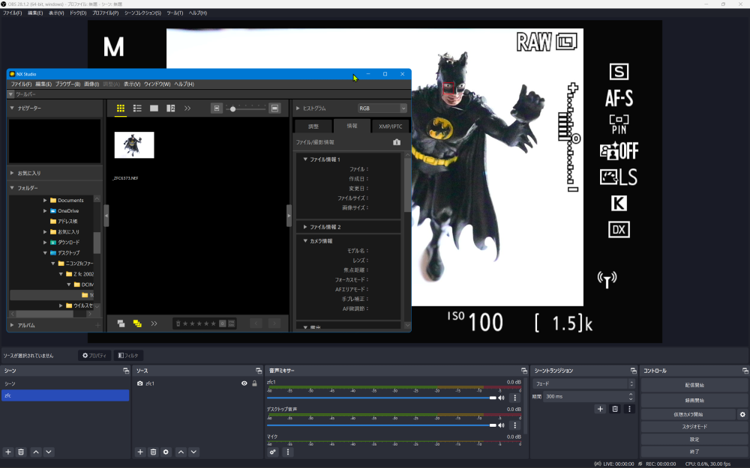Show more view modes via the top double-chevron
This screenshot has width=750, height=468.
(187, 109)
